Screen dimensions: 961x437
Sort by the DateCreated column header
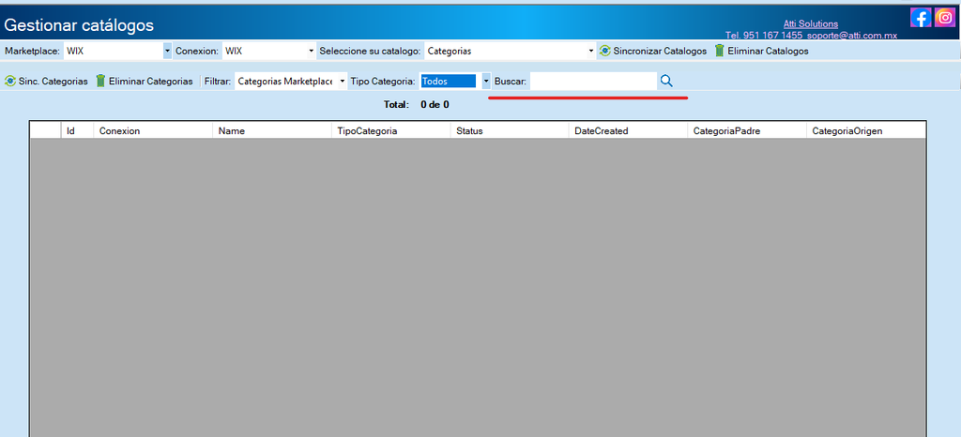[x=628, y=131]
